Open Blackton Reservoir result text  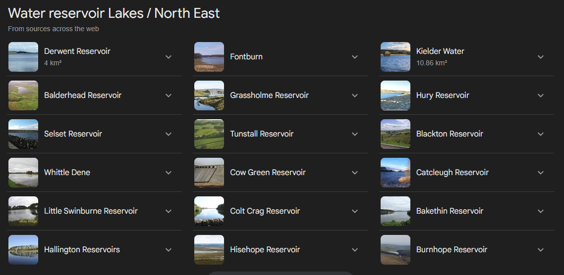(x=449, y=134)
